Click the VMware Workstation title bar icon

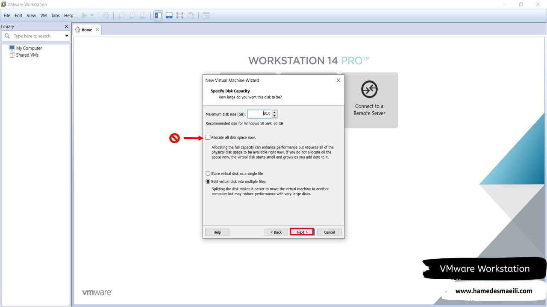tap(4, 4)
